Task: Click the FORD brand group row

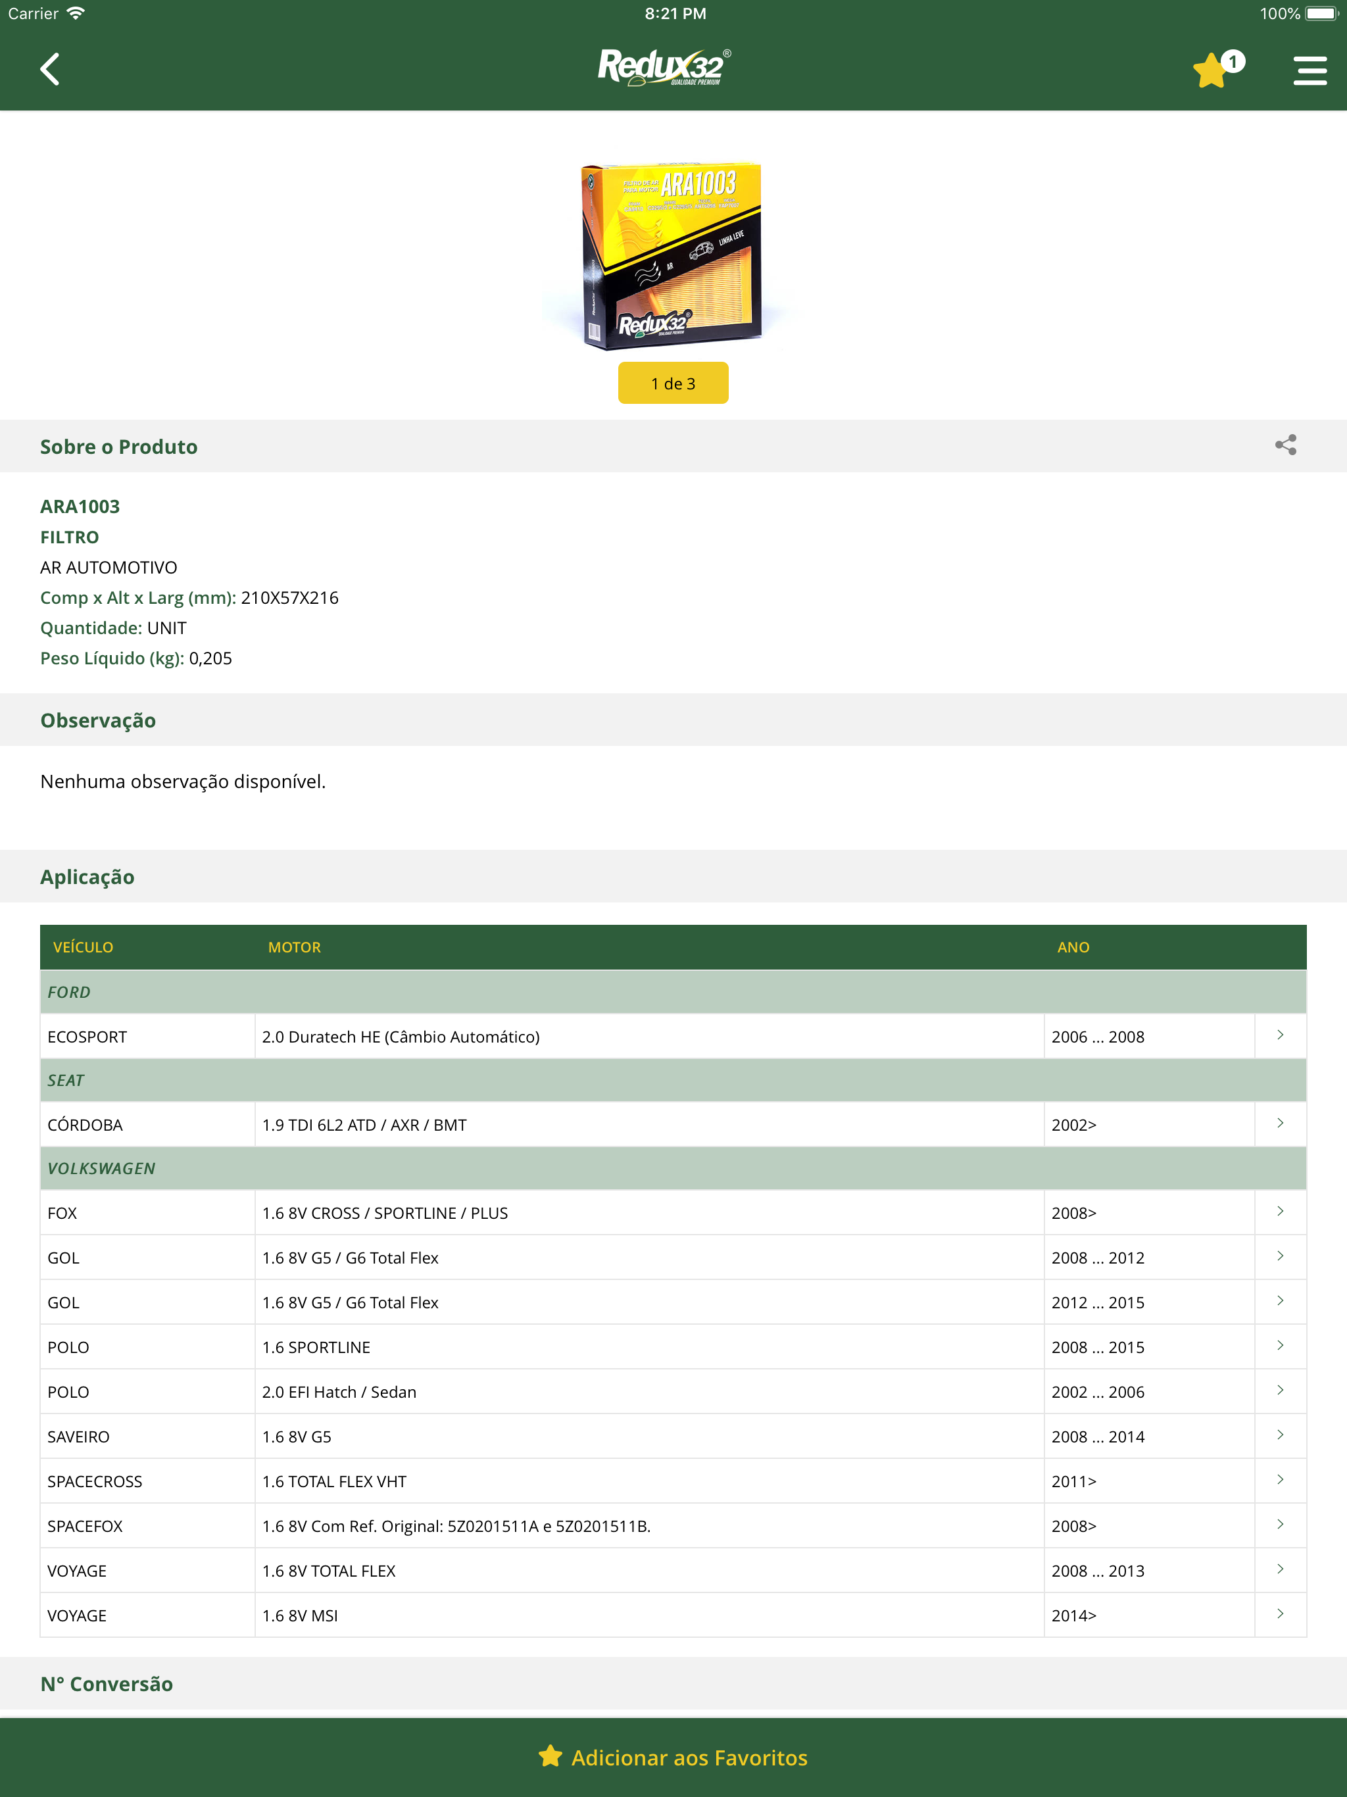Action: [673, 992]
